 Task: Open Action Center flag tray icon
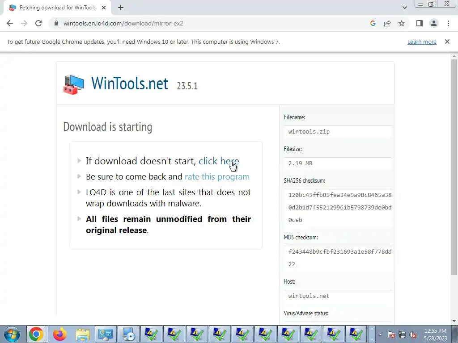tap(391, 335)
